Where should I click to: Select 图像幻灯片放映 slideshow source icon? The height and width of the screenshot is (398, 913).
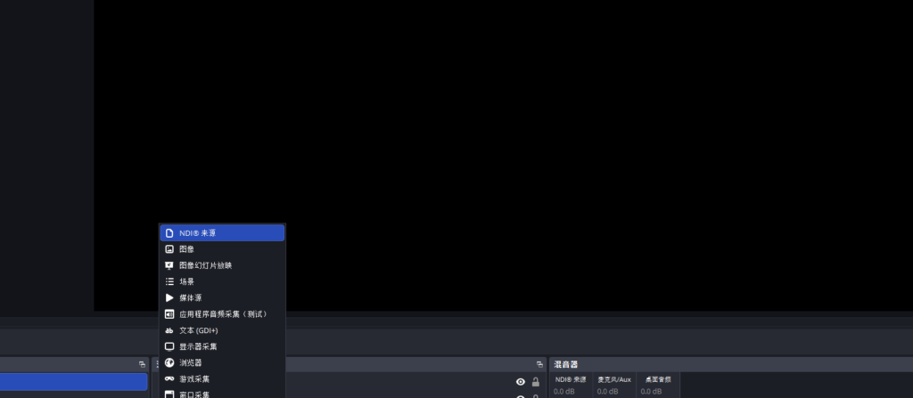pyautogui.click(x=169, y=265)
